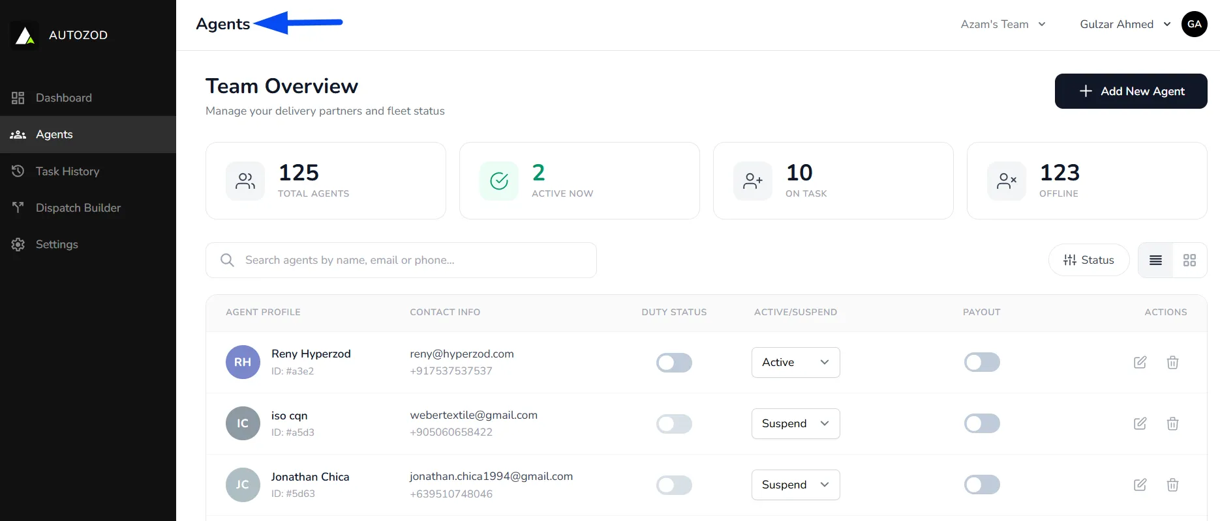Click the Autozod logo icon

[25, 35]
